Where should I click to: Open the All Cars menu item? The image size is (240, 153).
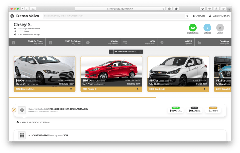pos(199,16)
